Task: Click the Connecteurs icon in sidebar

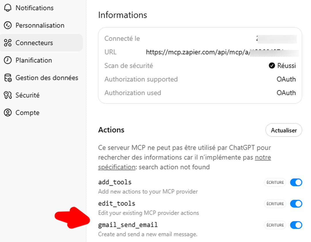Action: pyautogui.click(x=8, y=43)
